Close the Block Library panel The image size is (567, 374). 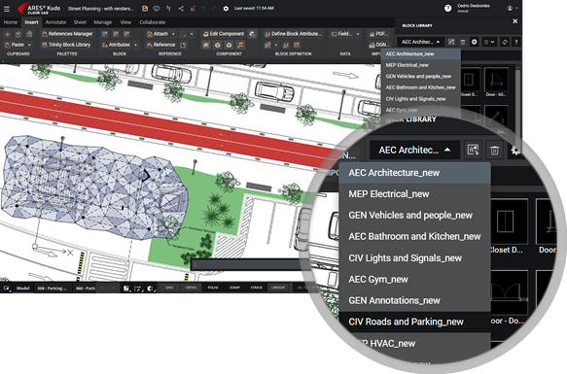click(514, 21)
